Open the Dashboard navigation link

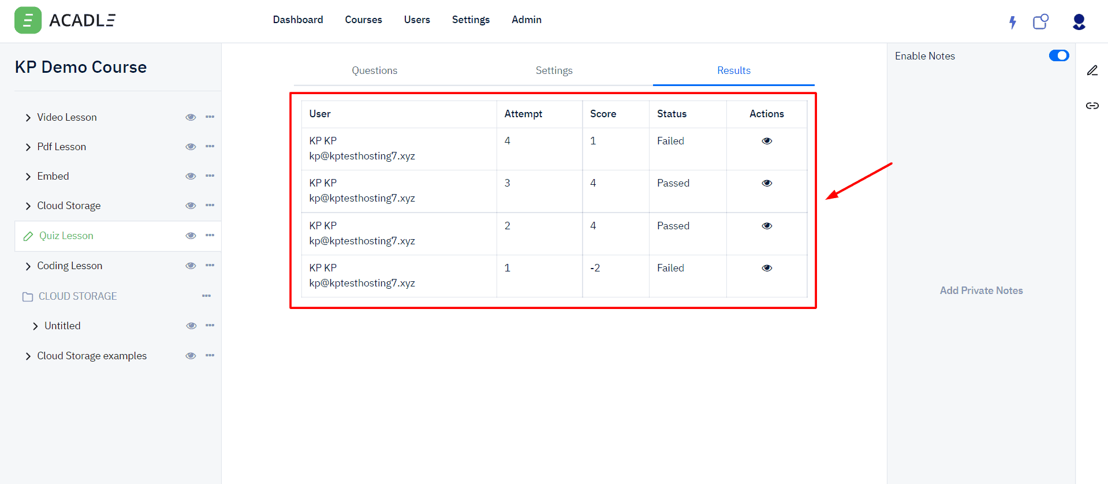coord(298,20)
